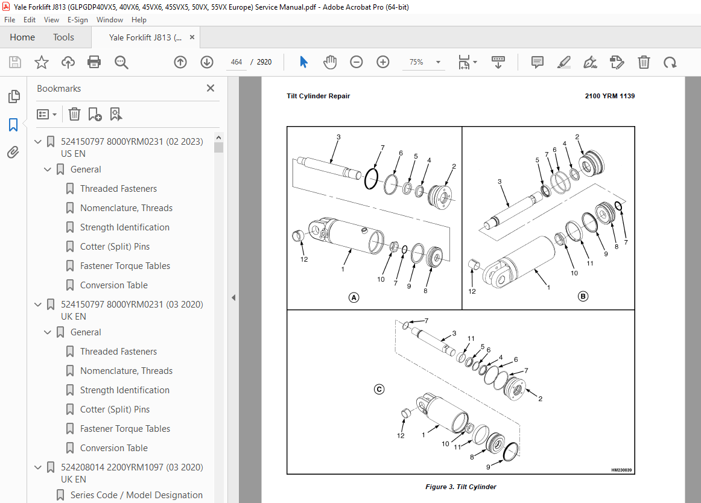Close the Bookmarks panel
The width and height of the screenshot is (701, 503).
click(211, 88)
